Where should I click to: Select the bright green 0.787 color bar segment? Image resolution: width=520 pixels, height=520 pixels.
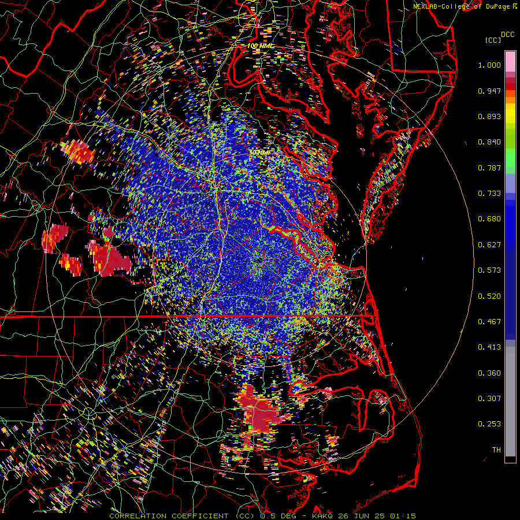510,159
